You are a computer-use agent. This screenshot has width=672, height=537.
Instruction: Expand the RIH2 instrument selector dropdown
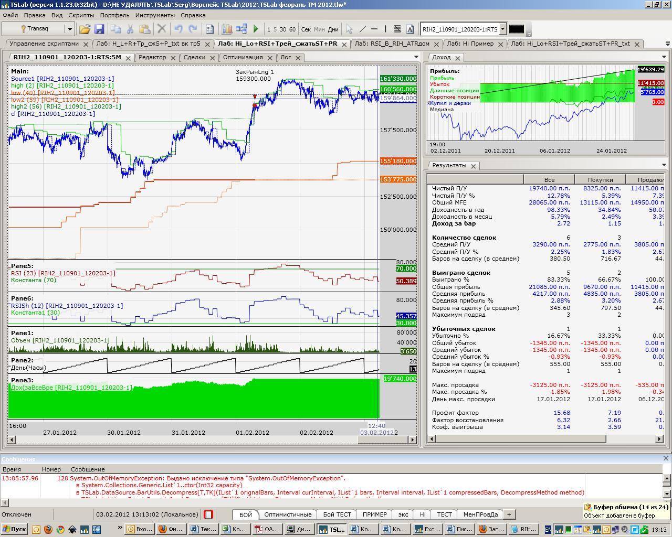(502, 29)
